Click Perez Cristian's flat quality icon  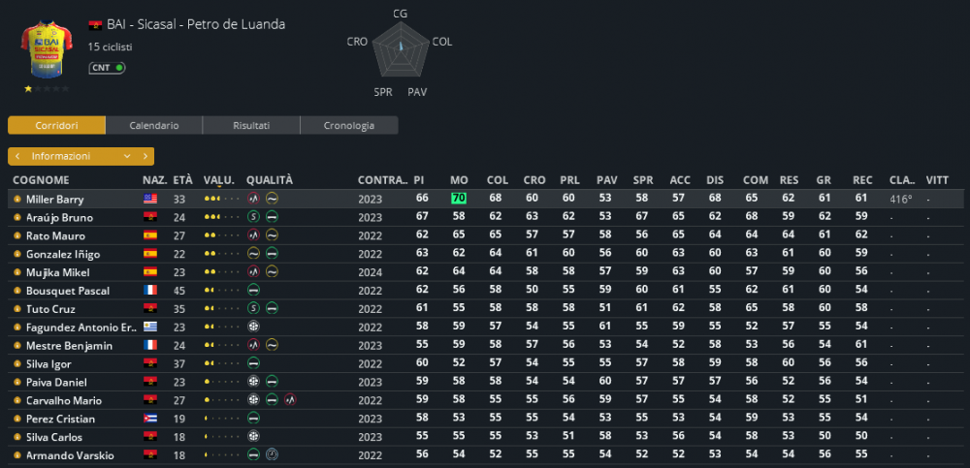click(x=253, y=418)
